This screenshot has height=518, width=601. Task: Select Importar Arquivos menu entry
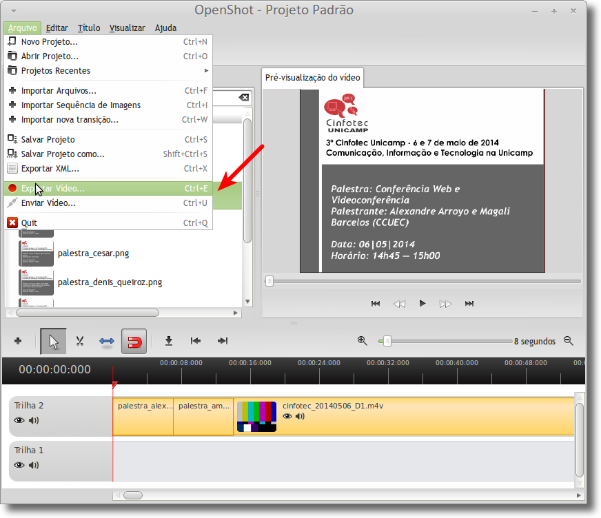point(108,91)
